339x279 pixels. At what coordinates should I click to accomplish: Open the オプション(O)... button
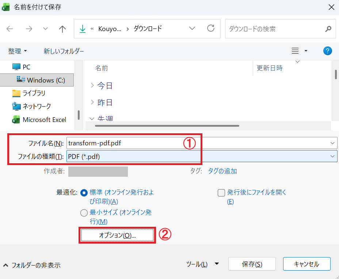[117, 235]
